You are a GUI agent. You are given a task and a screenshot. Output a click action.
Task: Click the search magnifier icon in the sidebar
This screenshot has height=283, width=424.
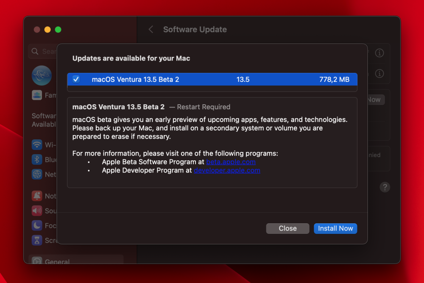(x=35, y=51)
